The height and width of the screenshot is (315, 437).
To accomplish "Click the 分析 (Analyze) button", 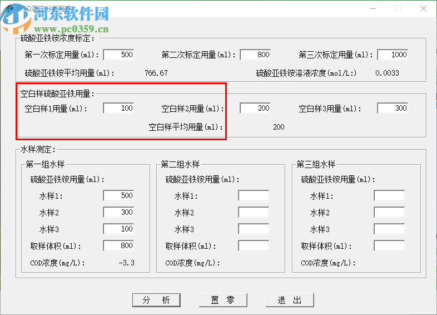I will (x=156, y=300).
